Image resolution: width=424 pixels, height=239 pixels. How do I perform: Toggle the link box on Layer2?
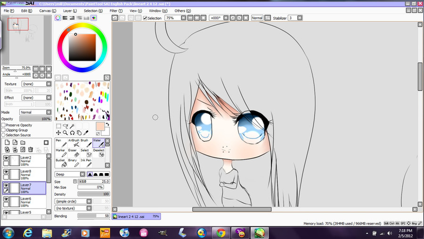pyautogui.click(x=6, y=163)
